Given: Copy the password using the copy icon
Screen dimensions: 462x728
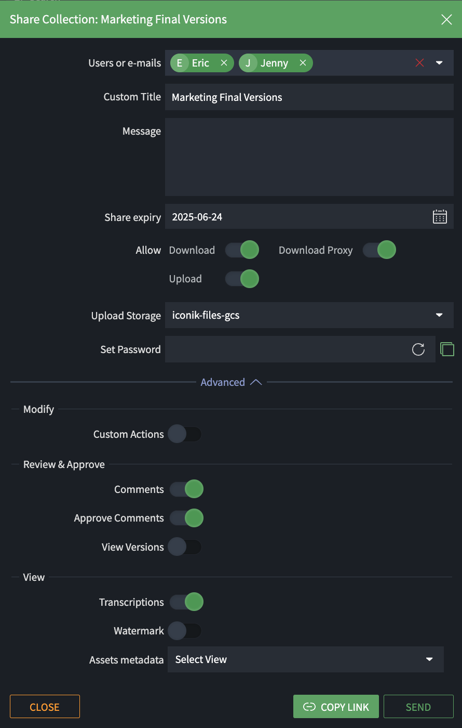Looking at the screenshot, I should 447,349.
